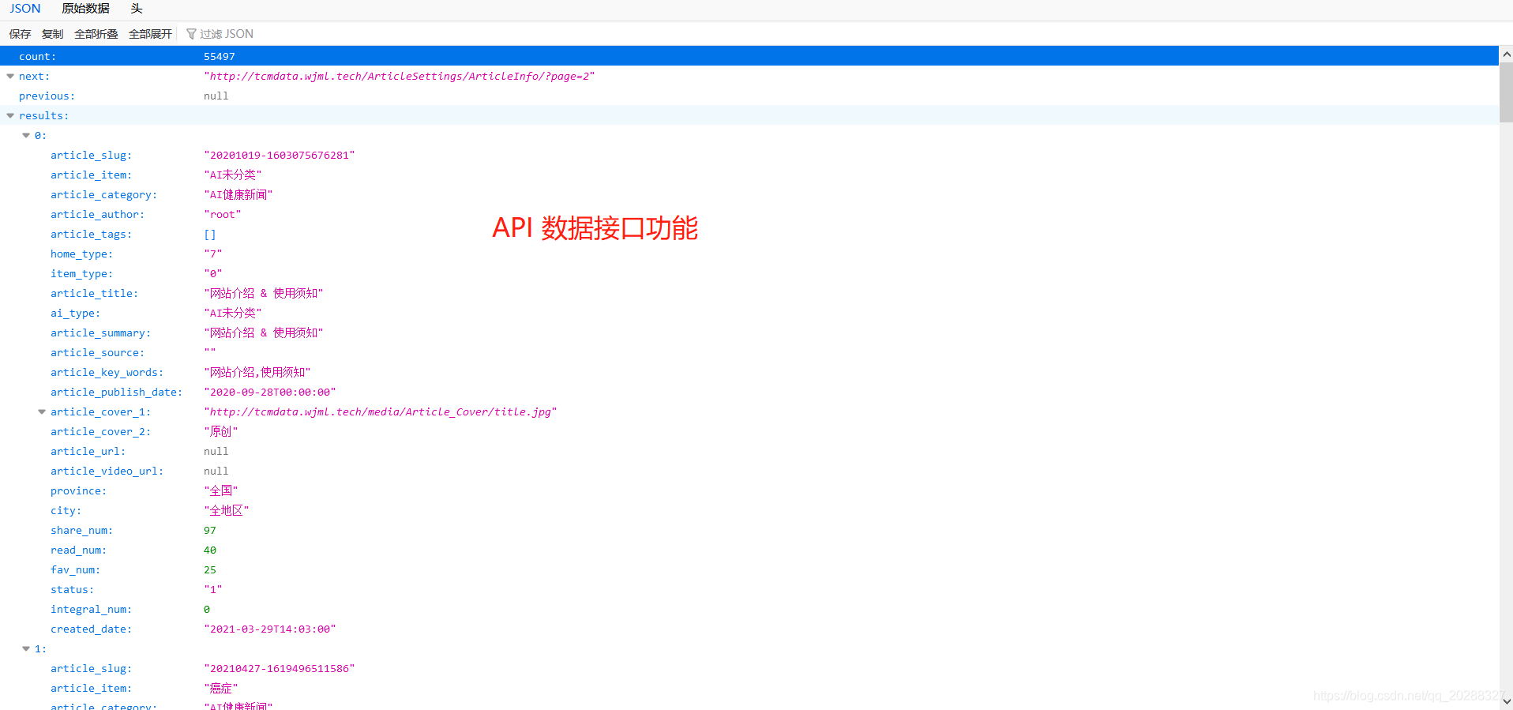Click first article_item value AI未分类
Viewport: 1513px width, 710px height.
[x=232, y=175]
